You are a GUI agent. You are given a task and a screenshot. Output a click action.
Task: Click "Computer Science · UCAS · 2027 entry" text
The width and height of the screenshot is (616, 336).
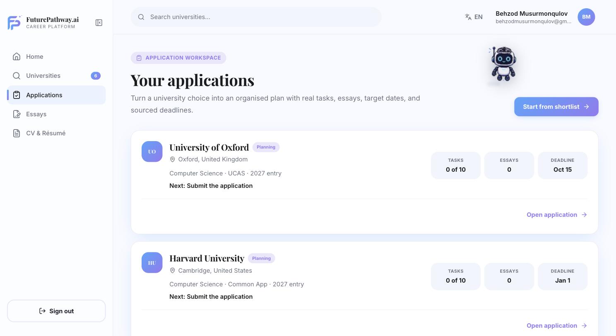point(226,173)
